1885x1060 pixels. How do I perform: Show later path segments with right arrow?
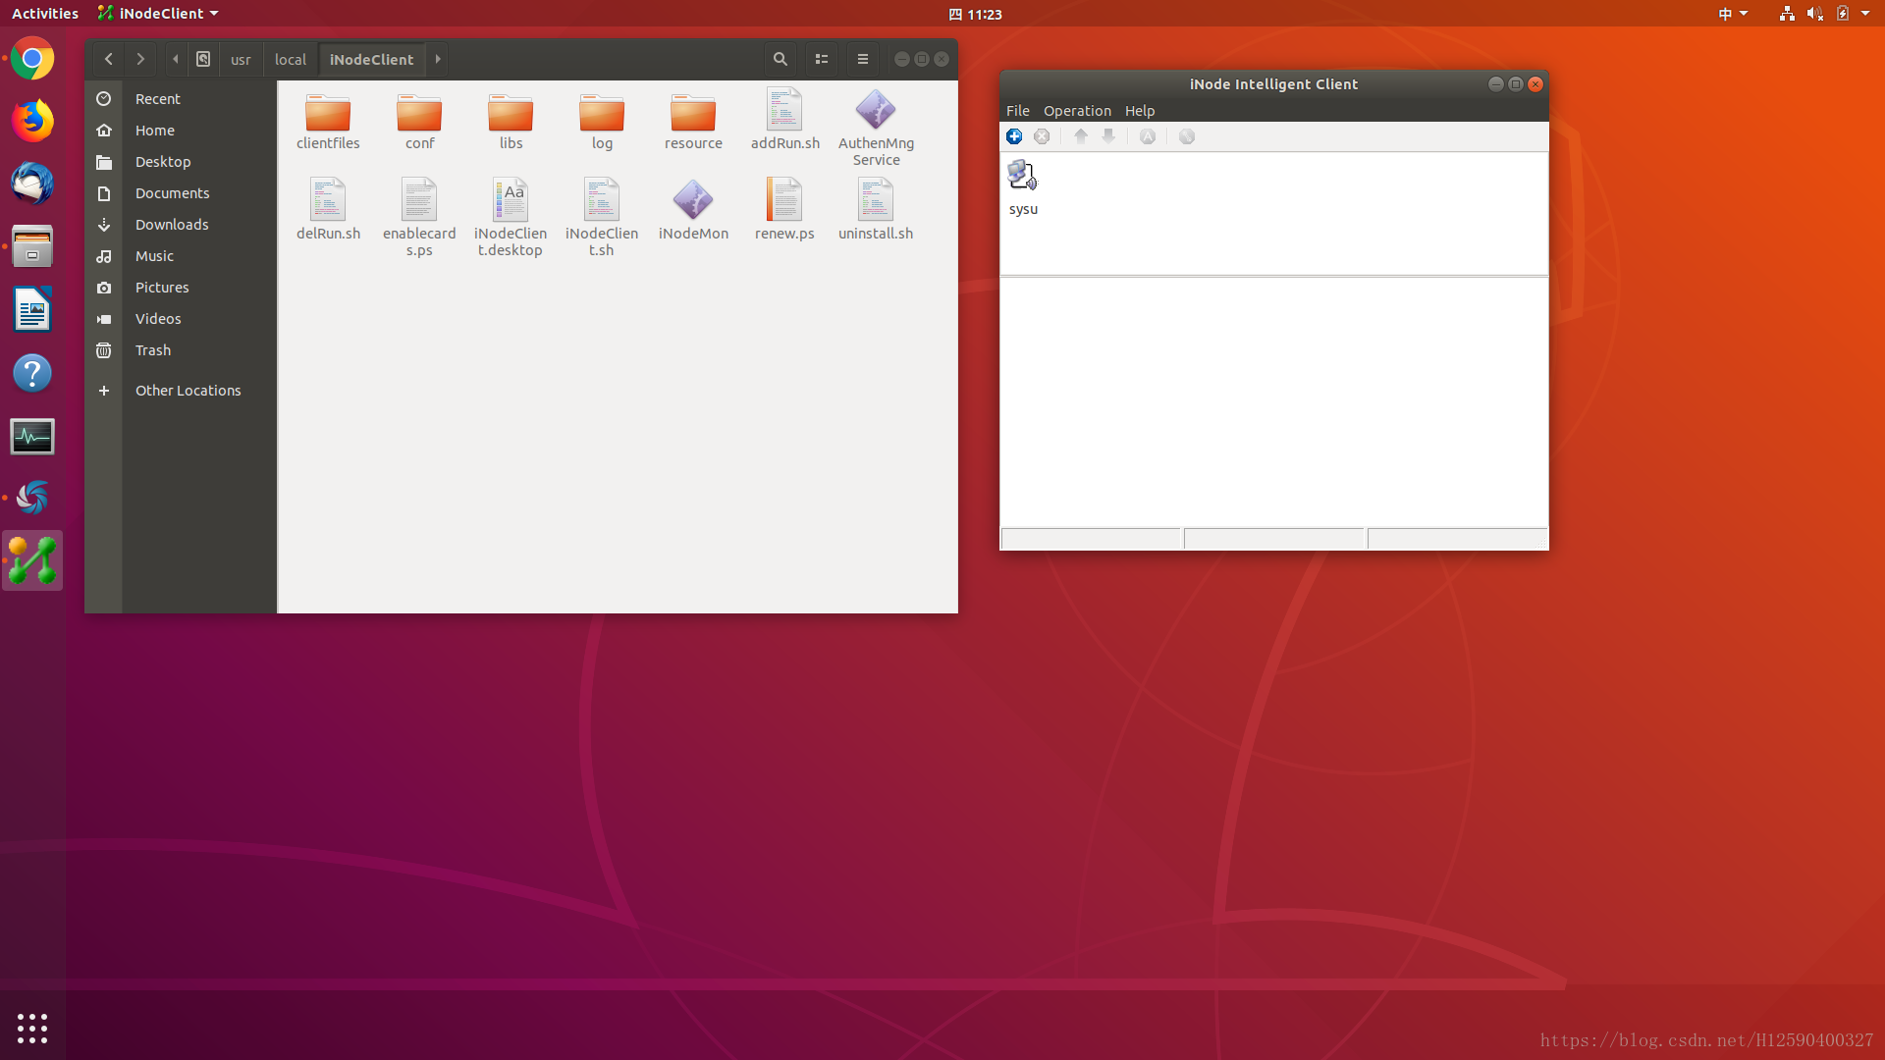pyautogui.click(x=438, y=59)
